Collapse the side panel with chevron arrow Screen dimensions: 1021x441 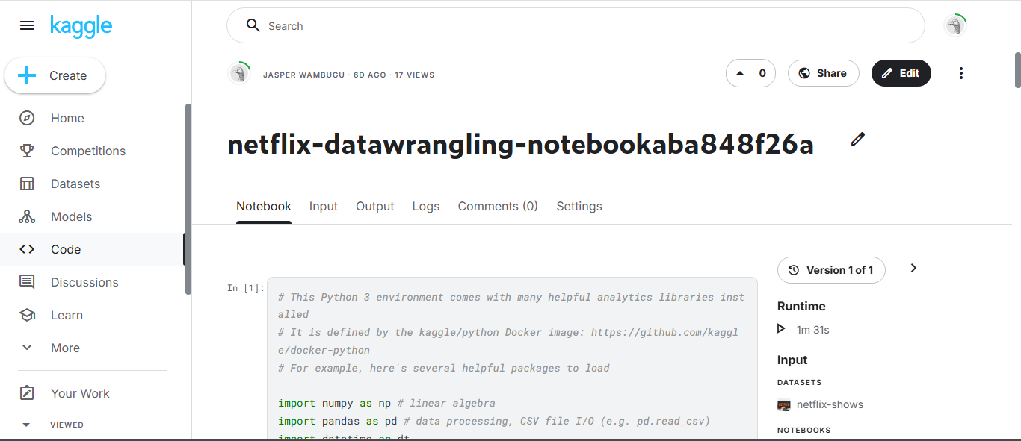coord(913,268)
